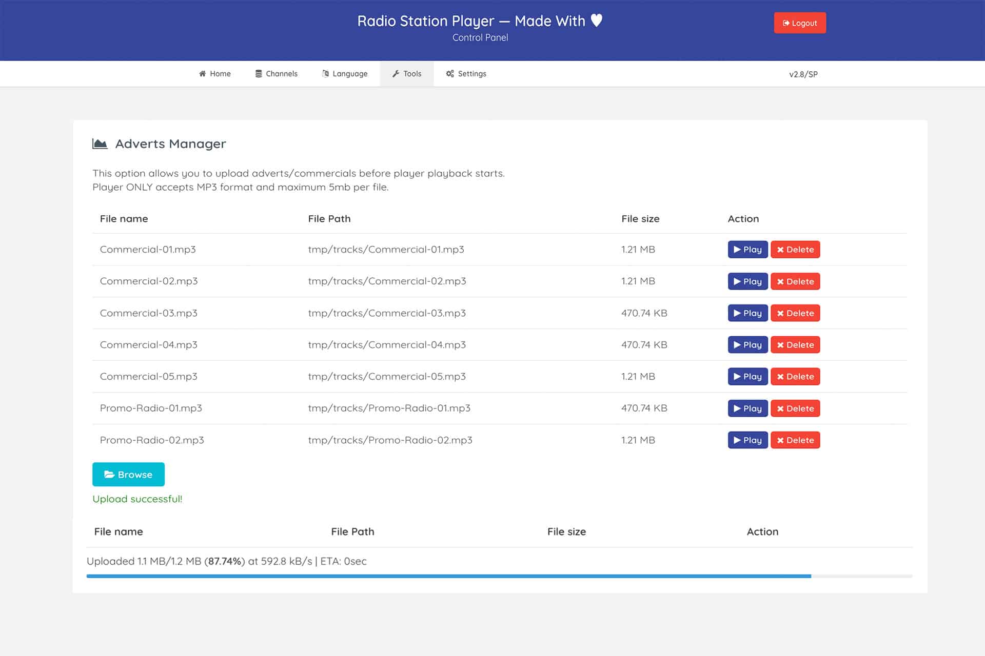Click the Logout button
Screen dimensions: 985x656
(800, 23)
